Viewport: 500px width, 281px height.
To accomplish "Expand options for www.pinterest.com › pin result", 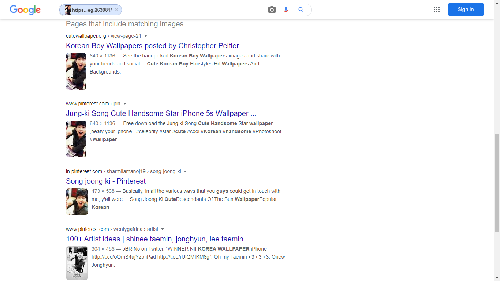I will [x=125, y=104].
